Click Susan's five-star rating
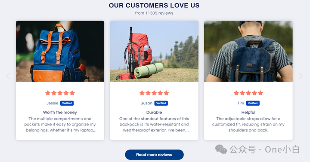This screenshot has height=162, width=310. (154, 93)
